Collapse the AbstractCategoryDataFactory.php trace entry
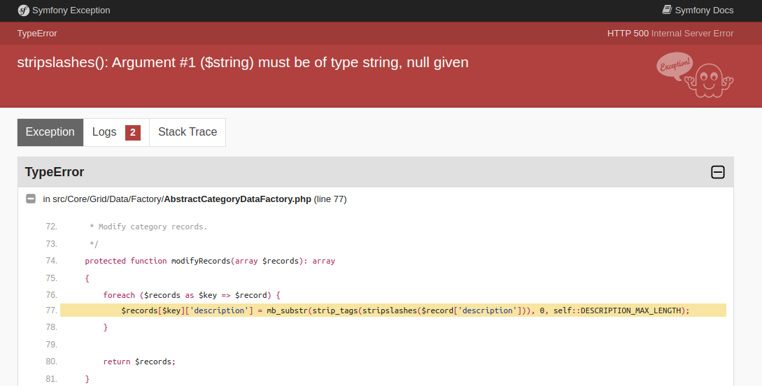This screenshot has width=762, height=386. (31, 199)
